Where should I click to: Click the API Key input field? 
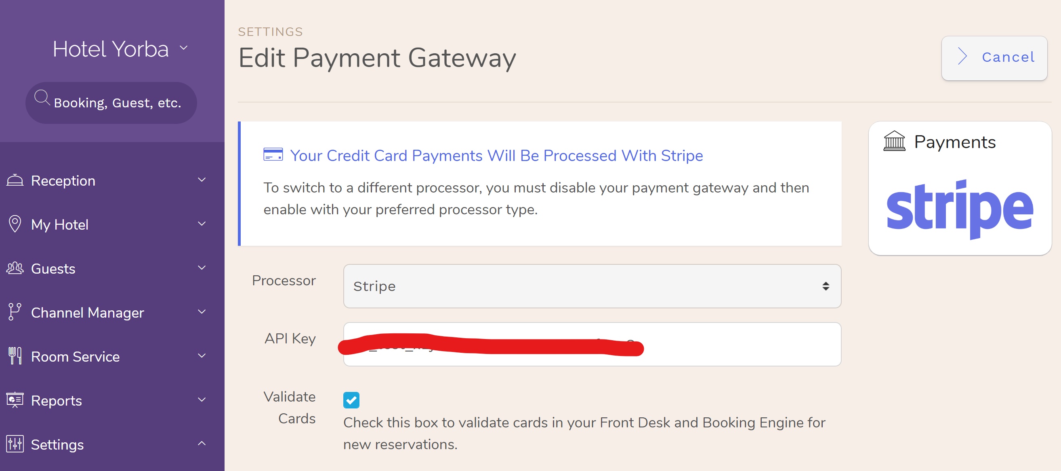[x=592, y=345]
